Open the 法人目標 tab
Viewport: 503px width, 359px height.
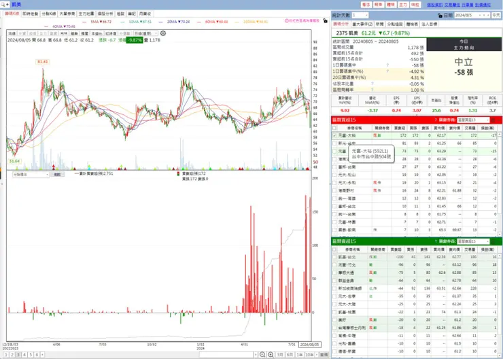(x=429, y=24)
